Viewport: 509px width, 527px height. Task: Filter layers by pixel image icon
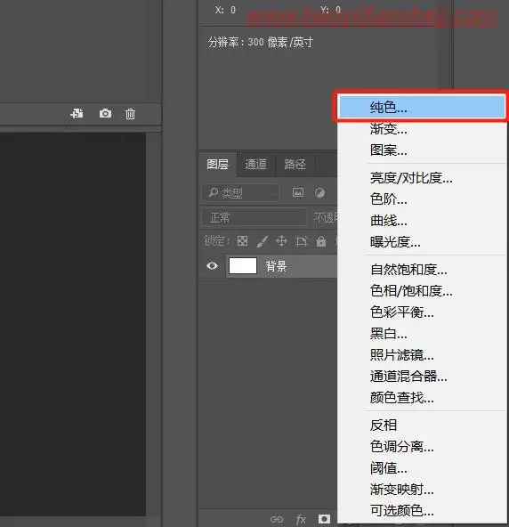pos(298,192)
